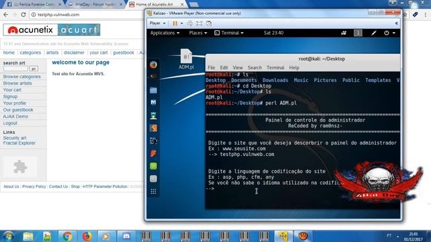Click the Kali dock terminal icon
Screen dimensions: 431x242
[154, 77]
